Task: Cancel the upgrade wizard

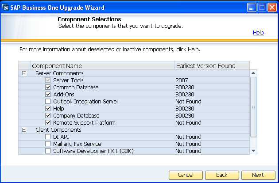Action: 186,175
